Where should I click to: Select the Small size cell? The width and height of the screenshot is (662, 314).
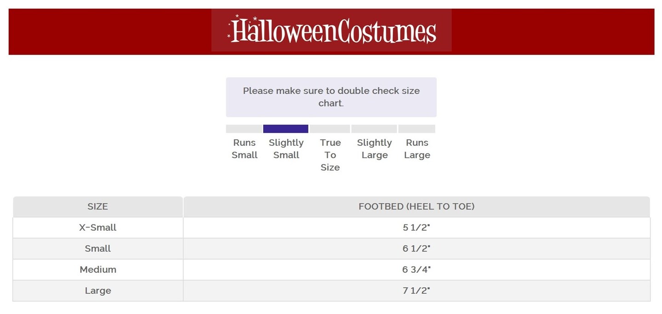coord(97,249)
